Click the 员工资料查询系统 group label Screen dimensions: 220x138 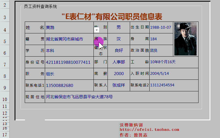point(40,6)
